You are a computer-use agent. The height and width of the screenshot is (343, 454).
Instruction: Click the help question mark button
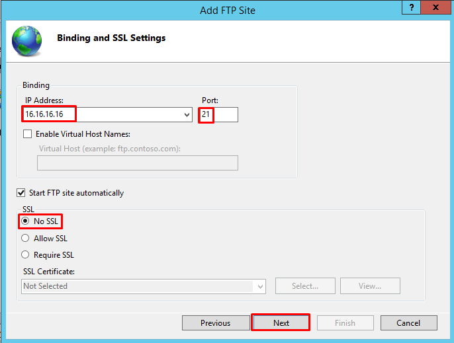pos(412,7)
